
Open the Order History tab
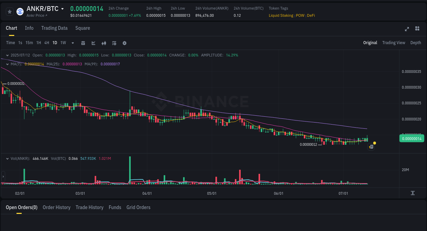tap(56, 207)
